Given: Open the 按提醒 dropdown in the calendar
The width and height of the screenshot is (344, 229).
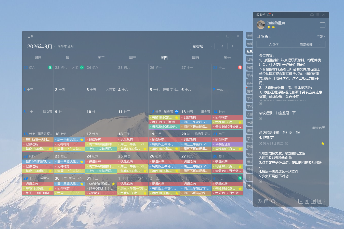Looking at the screenshot, I should click(202, 46).
